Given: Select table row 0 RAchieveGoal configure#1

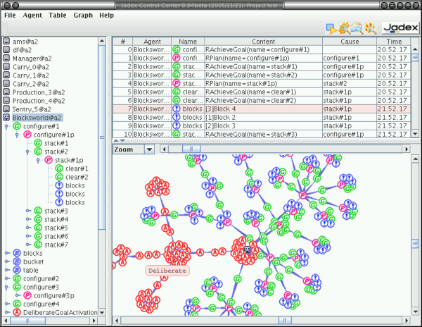Looking at the screenshot, I should (262, 49).
